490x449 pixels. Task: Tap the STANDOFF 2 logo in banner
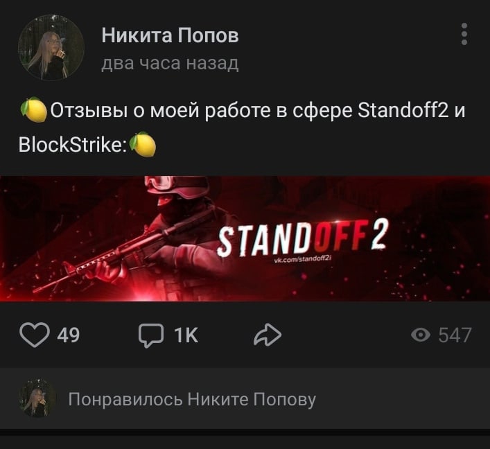pos(302,237)
